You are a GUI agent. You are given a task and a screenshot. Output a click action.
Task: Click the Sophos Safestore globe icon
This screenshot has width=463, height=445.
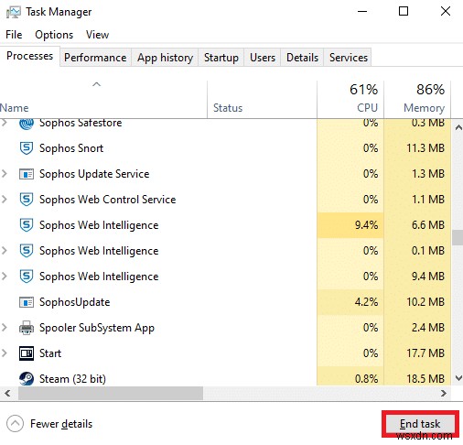(x=27, y=124)
